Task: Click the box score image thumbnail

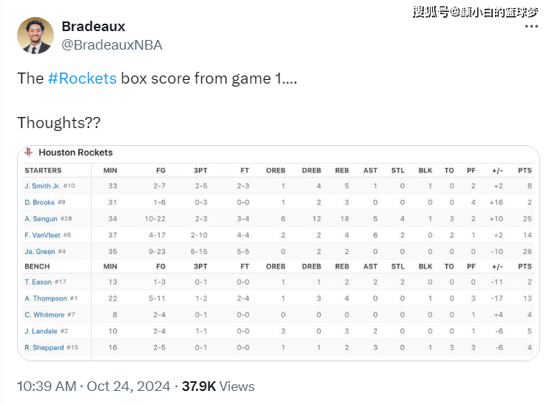Action: coord(278,253)
